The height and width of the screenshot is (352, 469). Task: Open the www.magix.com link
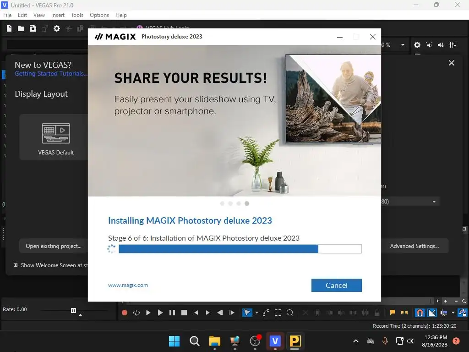click(128, 285)
